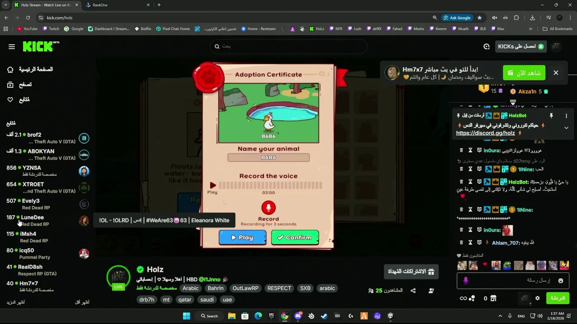Viewport: 577px width, 324px height.
Task: Collapse the pinned message chevron
Action: pyautogui.click(x=566, y=128)
